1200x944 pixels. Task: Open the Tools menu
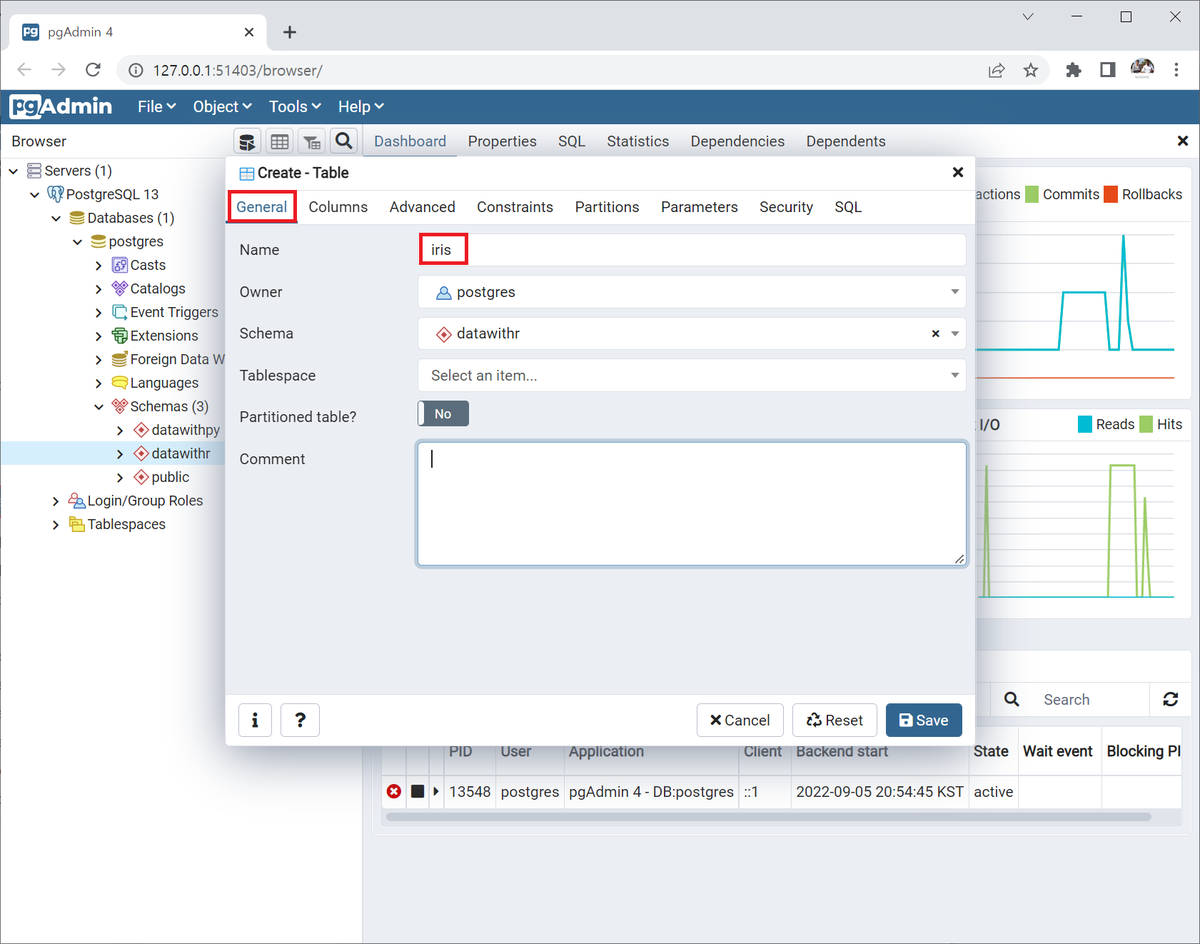click(x=295, y=106)
